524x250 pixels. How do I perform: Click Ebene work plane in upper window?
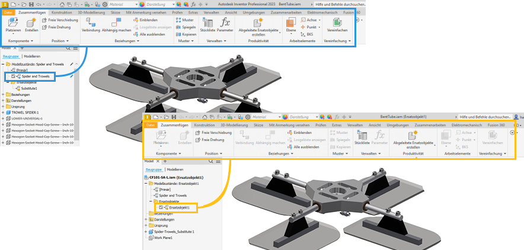(290, 25)
